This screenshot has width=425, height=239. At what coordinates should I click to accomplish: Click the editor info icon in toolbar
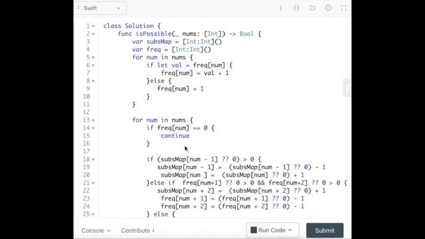click(x=280, y=8)
